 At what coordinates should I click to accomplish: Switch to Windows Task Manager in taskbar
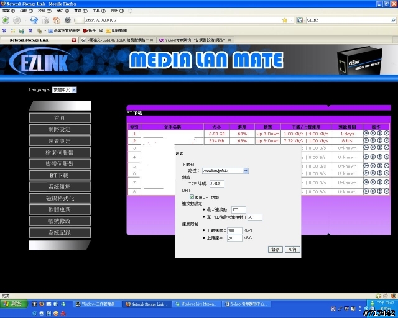[97, 304]
